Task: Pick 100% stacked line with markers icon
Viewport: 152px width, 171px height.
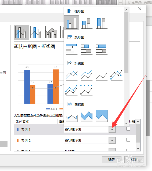Action: pyautogui.click(x=87, y=90)
